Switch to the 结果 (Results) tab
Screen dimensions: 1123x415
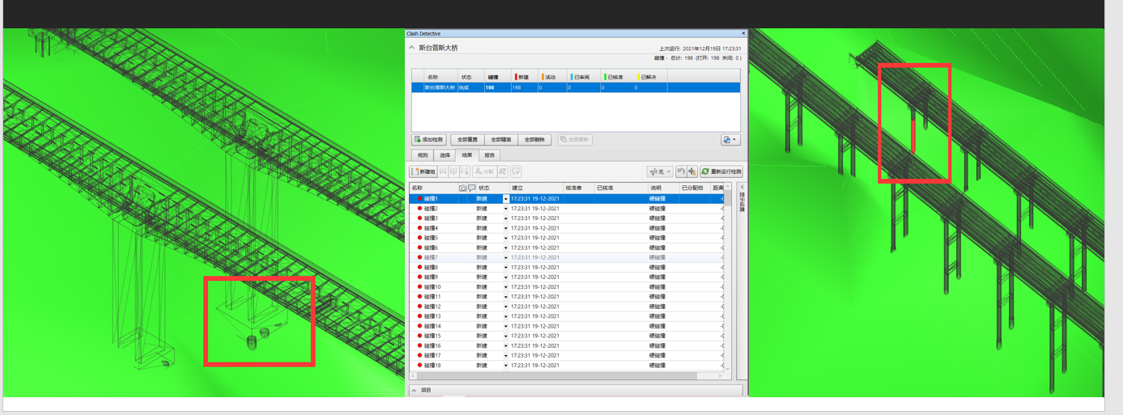click(x=467, y=155)
